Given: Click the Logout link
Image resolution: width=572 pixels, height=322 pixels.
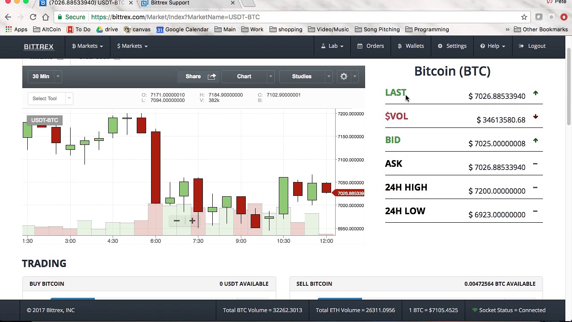Looking at the screenshot, I should pos(532,46).
